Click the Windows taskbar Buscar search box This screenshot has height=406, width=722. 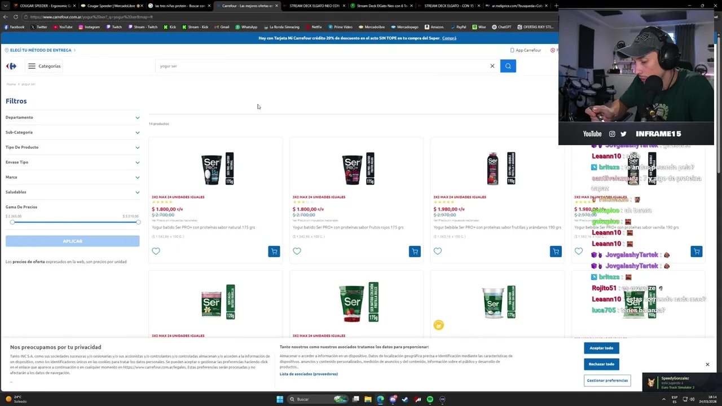click(319, 399)
